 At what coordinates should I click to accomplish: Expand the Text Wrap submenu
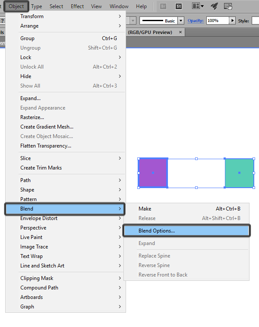pyautogui.click(x=66, y=256)
